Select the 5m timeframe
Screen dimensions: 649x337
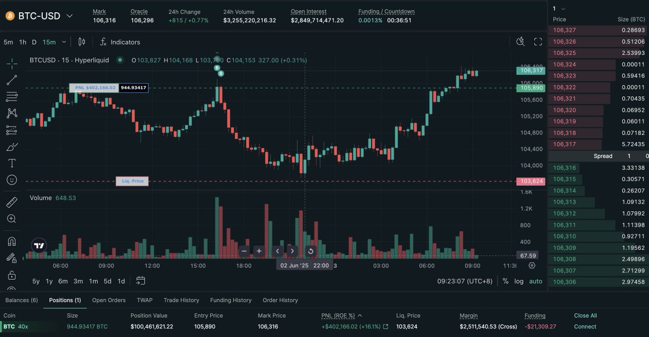8,42
